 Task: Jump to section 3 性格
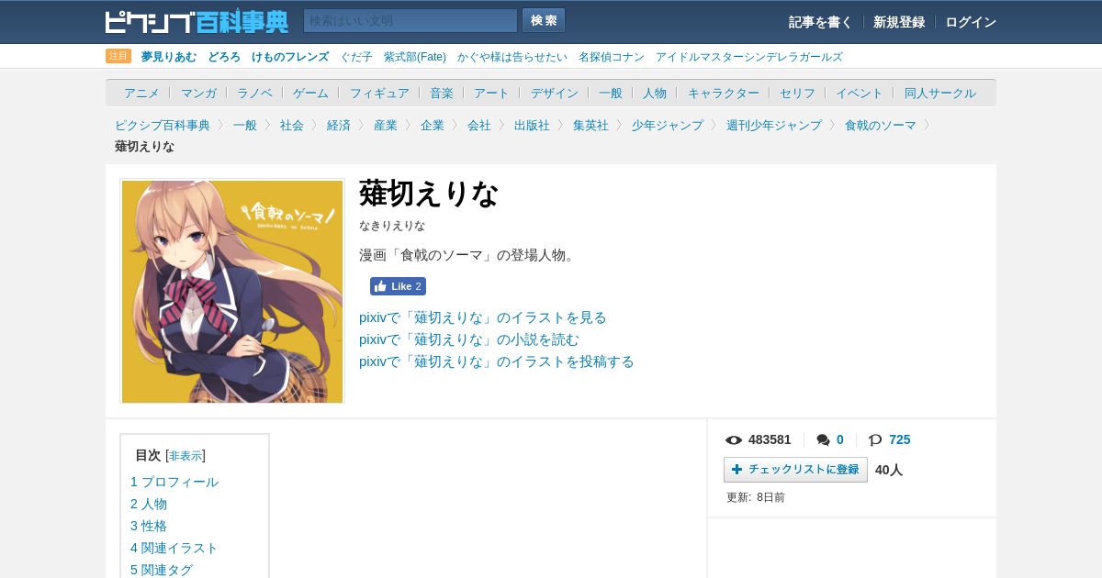point(149,526)
